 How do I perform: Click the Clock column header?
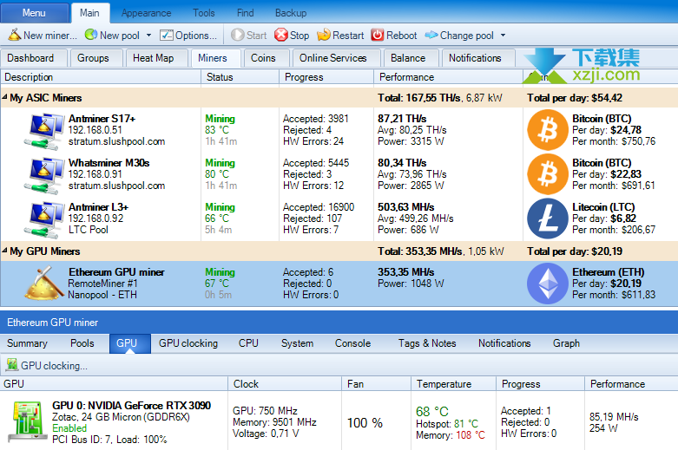tap(285, 384)
